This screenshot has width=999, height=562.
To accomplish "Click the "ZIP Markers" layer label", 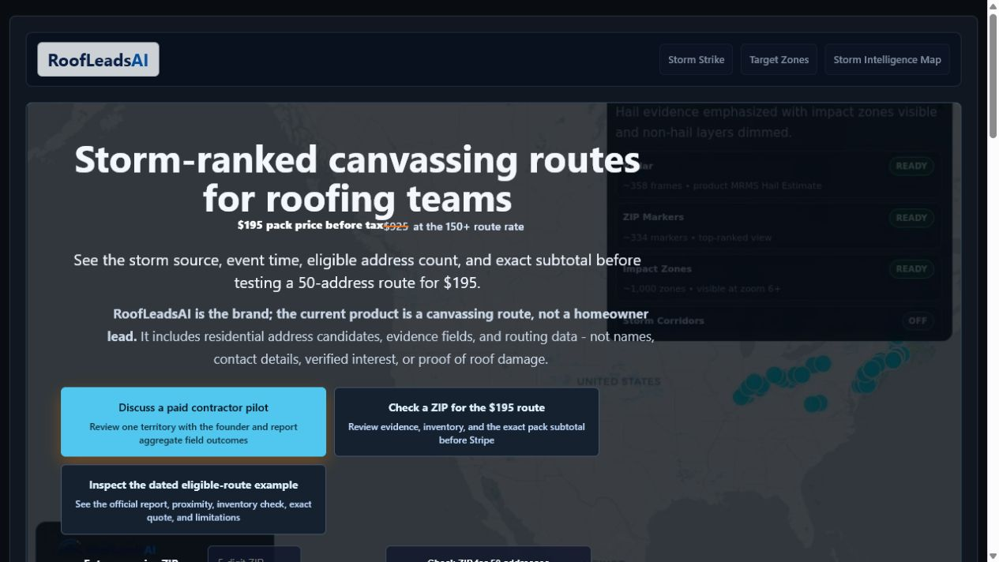I will point(653,217).
